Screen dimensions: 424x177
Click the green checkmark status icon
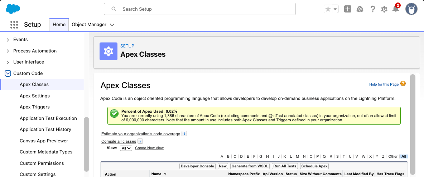(114, 114)
